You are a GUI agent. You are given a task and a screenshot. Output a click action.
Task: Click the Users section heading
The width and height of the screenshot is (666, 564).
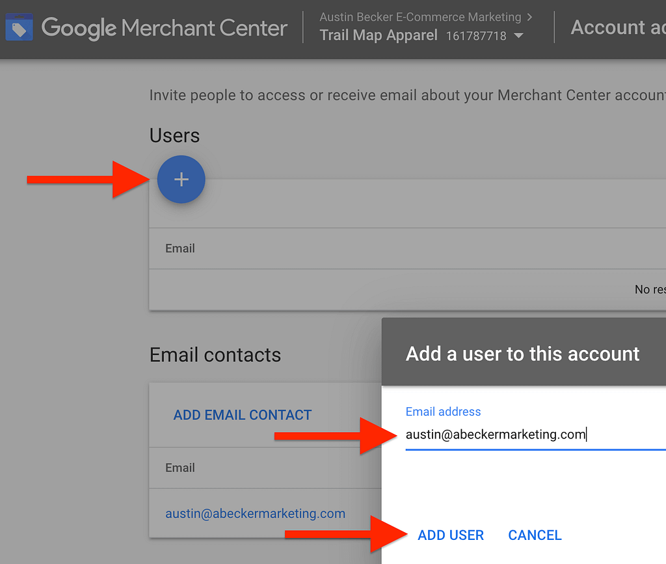(x=174, y=136)
